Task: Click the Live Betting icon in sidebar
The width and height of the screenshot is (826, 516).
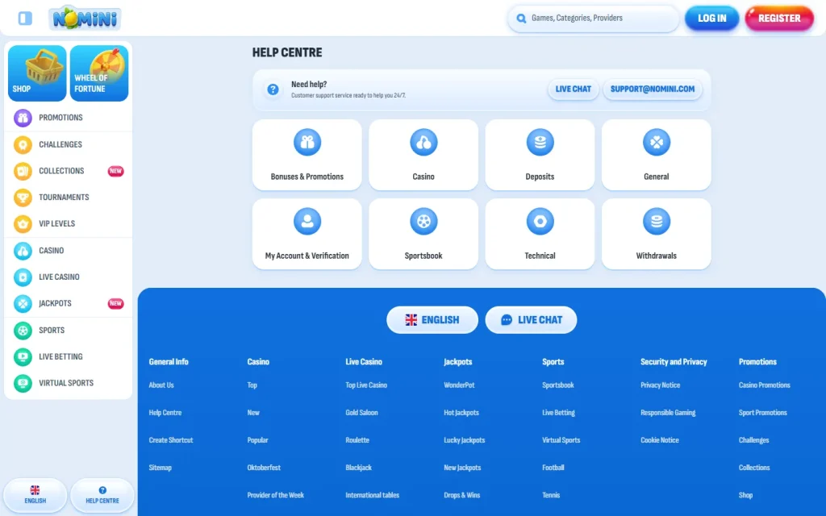Action: click(x=23, y=357)
